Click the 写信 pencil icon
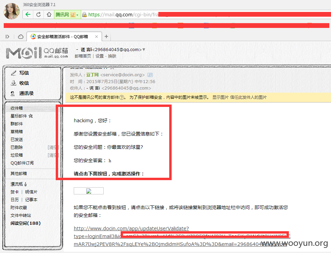The image size is (331, 253). coord(14,73)
